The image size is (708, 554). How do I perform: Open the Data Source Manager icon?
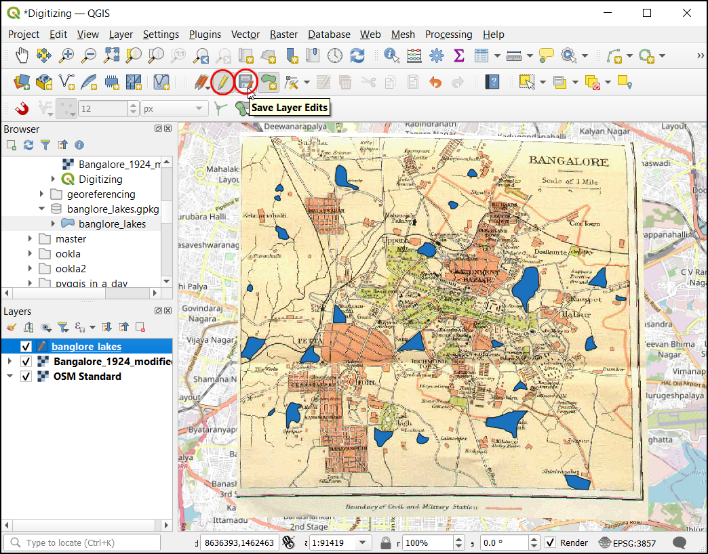pyautogui.click(x=22, y=83)
